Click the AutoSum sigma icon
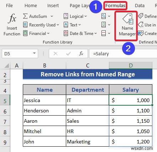This screenshot has width=157, height=152. click(x=25, y=16)
